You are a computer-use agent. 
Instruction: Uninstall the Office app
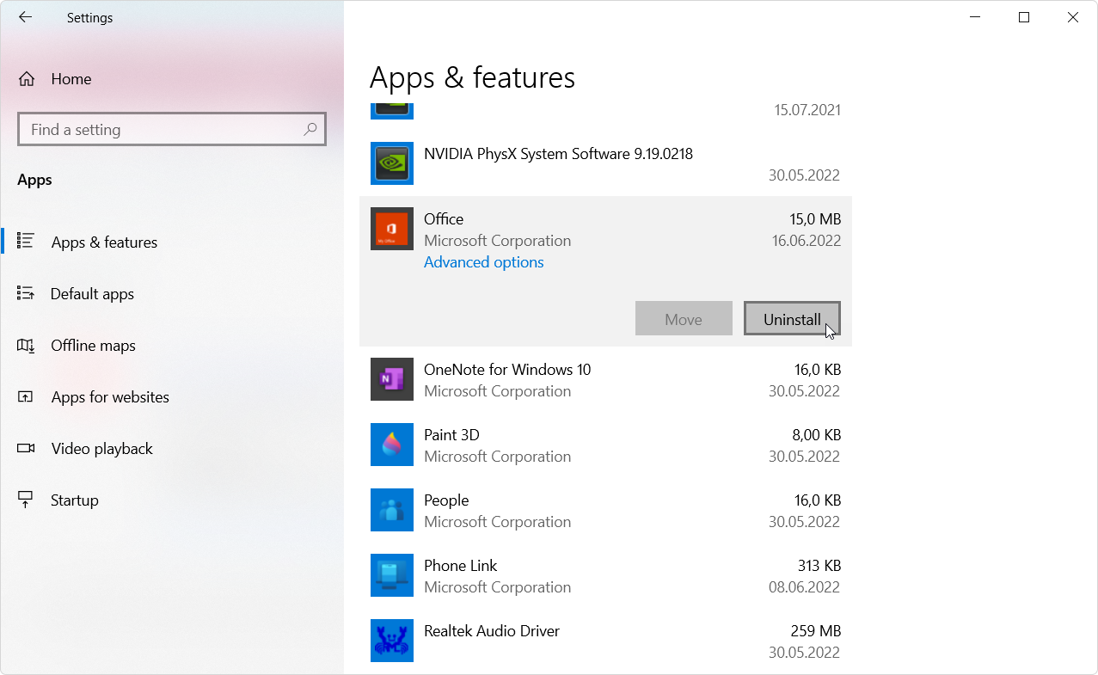pyautogui.click(x=792, y=318)
